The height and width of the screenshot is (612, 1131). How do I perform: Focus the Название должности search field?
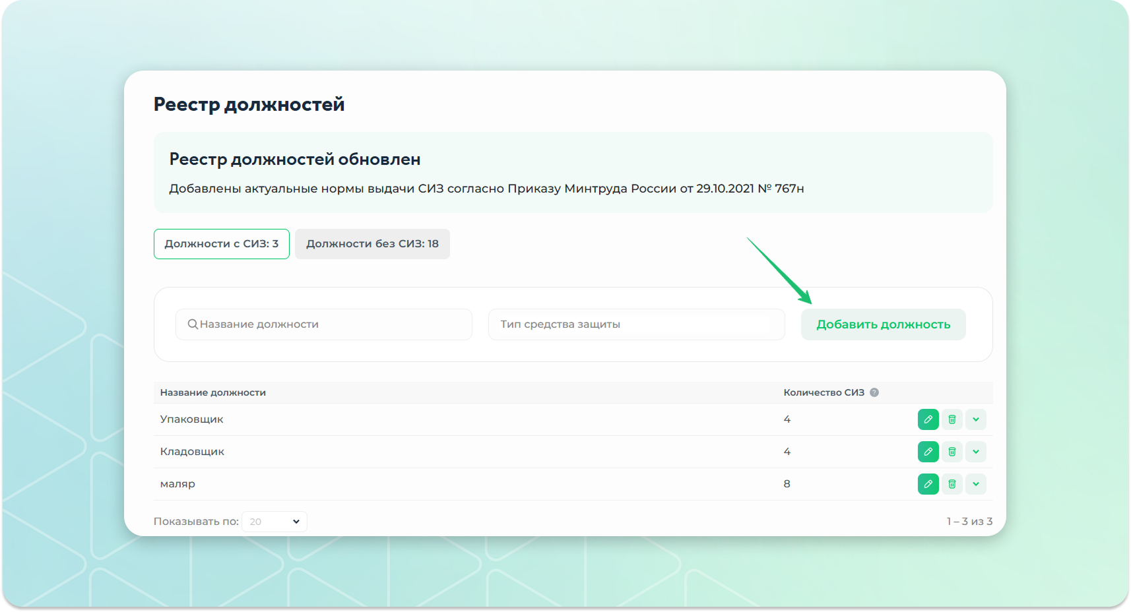pos(330,324)
